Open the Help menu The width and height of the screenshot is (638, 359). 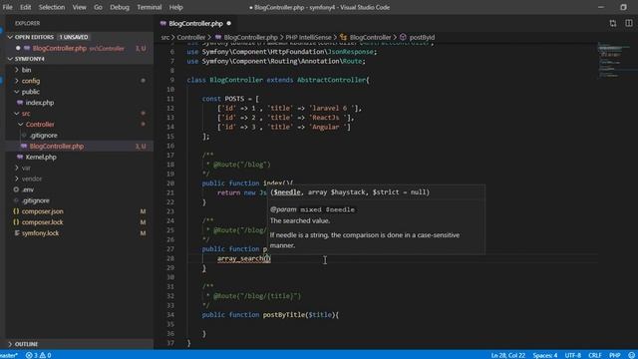pyautogui.click(x=175, y=7)
